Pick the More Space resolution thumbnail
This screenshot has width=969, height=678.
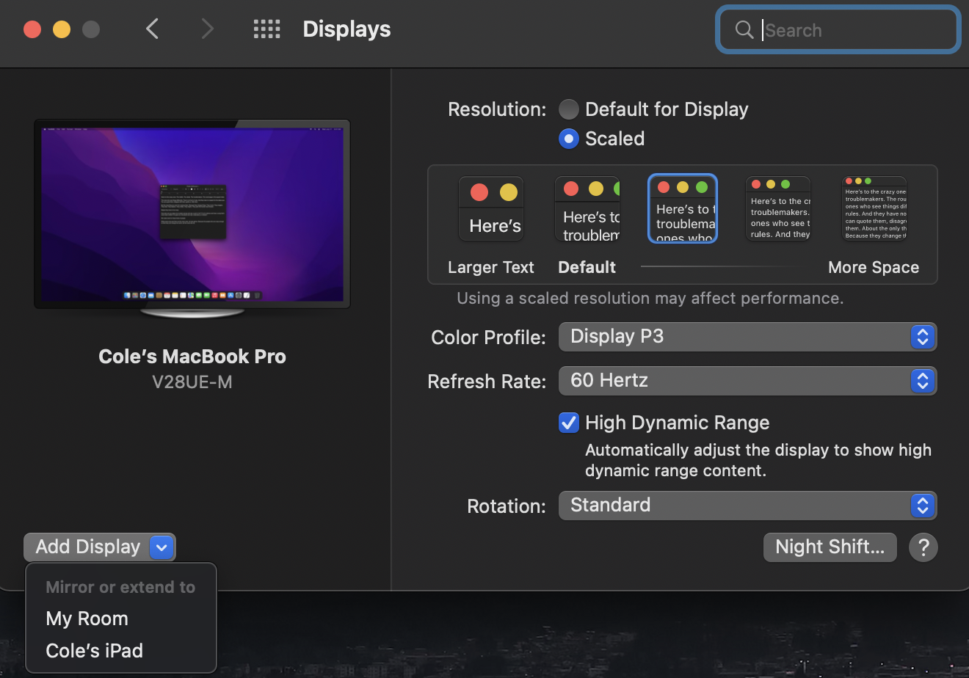874,210
